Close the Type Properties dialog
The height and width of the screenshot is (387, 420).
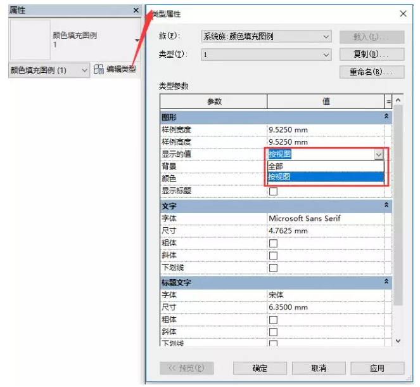[404, 13]
